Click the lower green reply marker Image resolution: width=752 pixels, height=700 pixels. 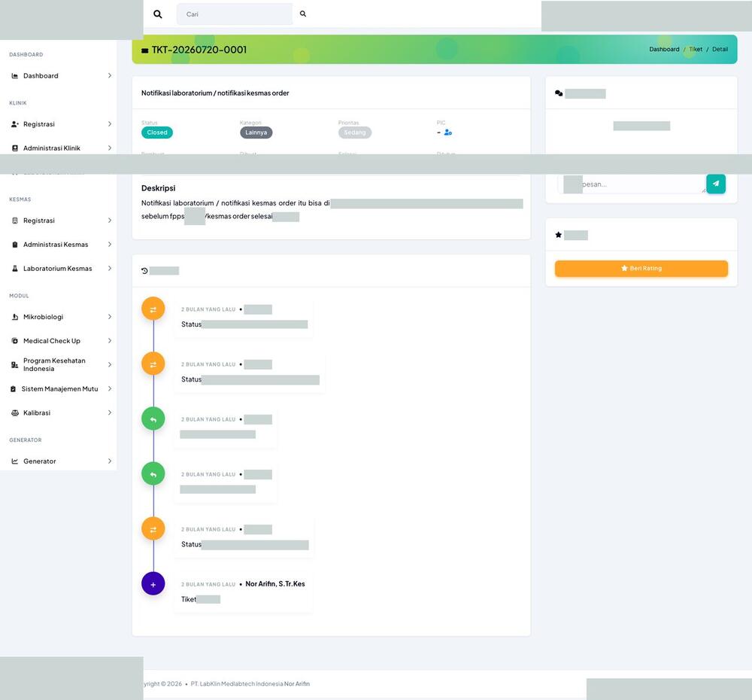pyautogui.click(x=153, y=474)
